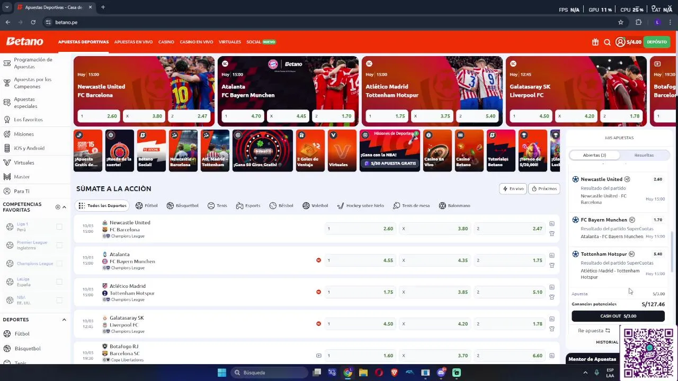Bet Newcastle United win at 2.60 in list
Screen dimensions: 678x381
coord(360,229)
